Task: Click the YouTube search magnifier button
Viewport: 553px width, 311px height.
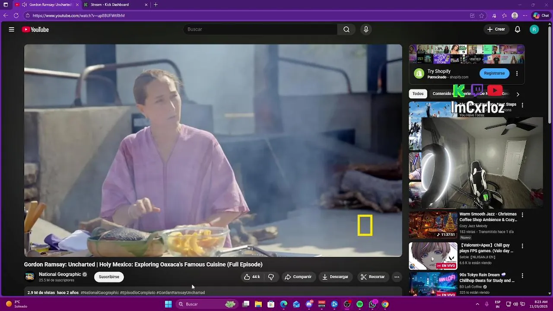Action: click(346, 29)
